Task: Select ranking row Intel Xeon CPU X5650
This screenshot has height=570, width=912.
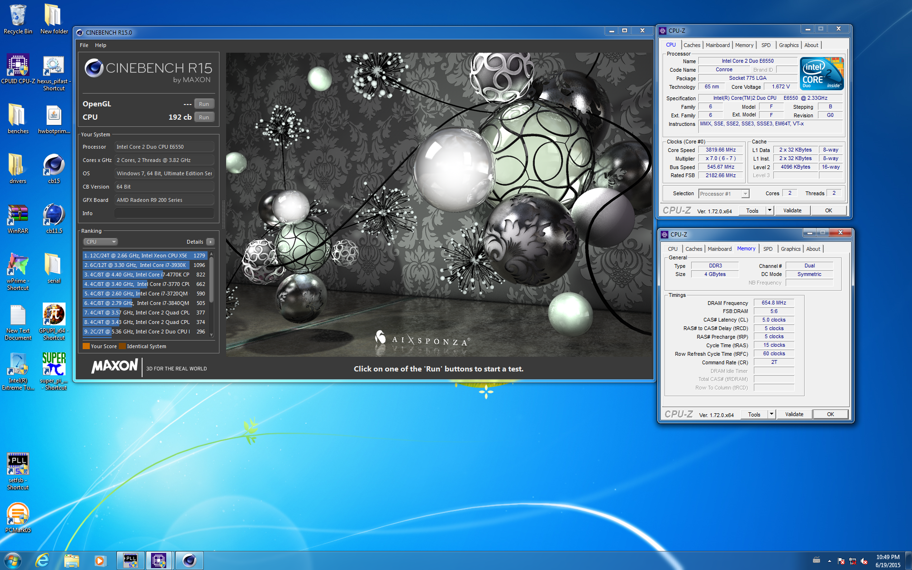Action: [x=145, y=256]
